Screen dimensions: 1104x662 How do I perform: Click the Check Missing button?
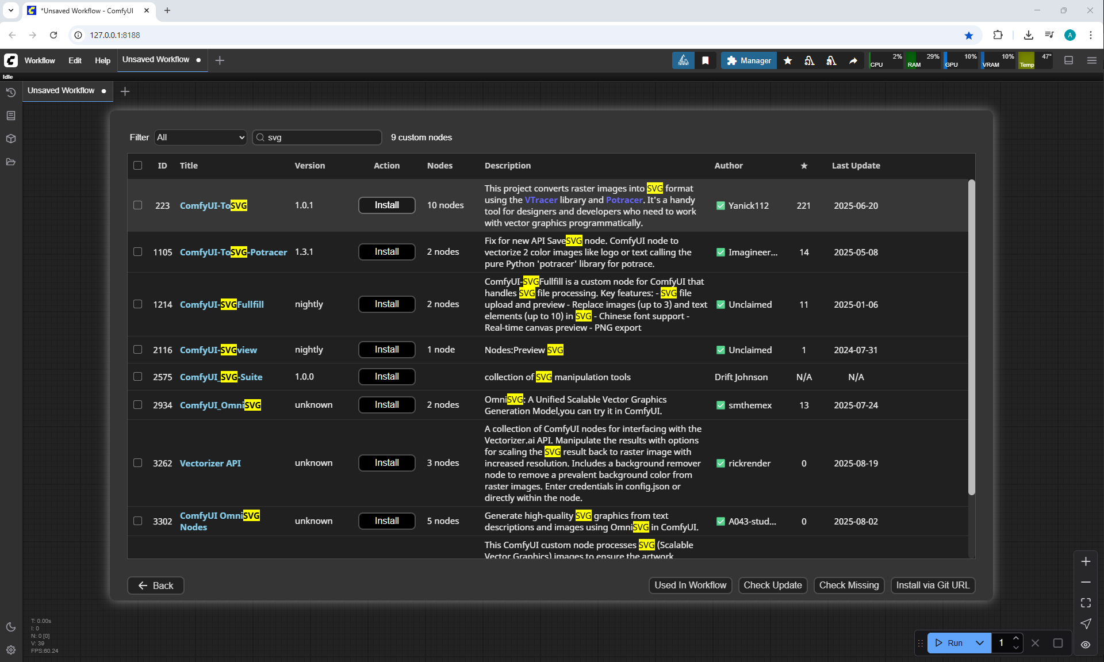pos(849,585)
